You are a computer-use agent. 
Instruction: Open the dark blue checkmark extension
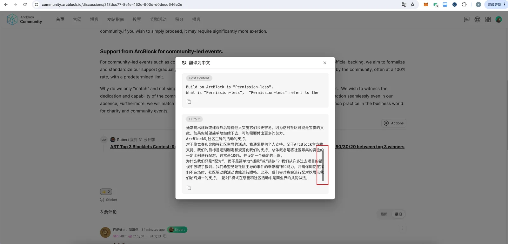pyautogui.click(x=455, y=4)
